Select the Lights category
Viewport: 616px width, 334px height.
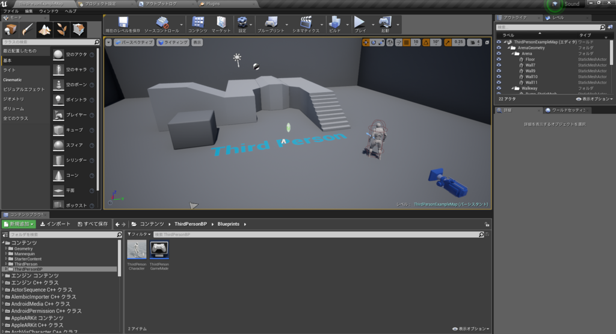(x=10, y=70)
